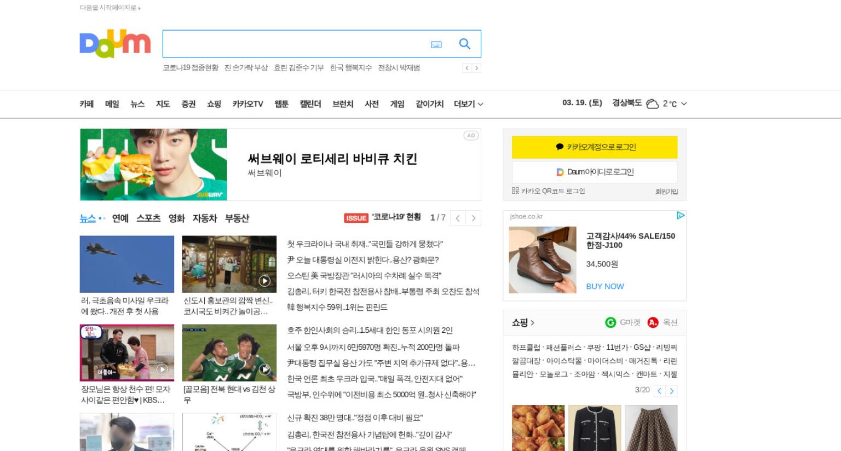The width and height of the screenshot is (841, 451).
Task: Play the 장모님 KBS video thumbnail
Action: (127, 352)
